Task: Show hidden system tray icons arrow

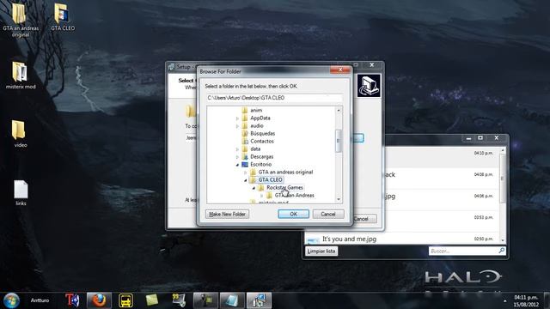Action: click(x=505, y=301)
